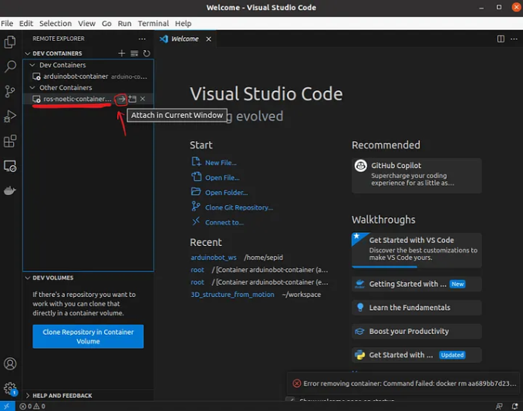523x411 pixels.
Task: Open the Edit menu
Action: click(26, 23)
